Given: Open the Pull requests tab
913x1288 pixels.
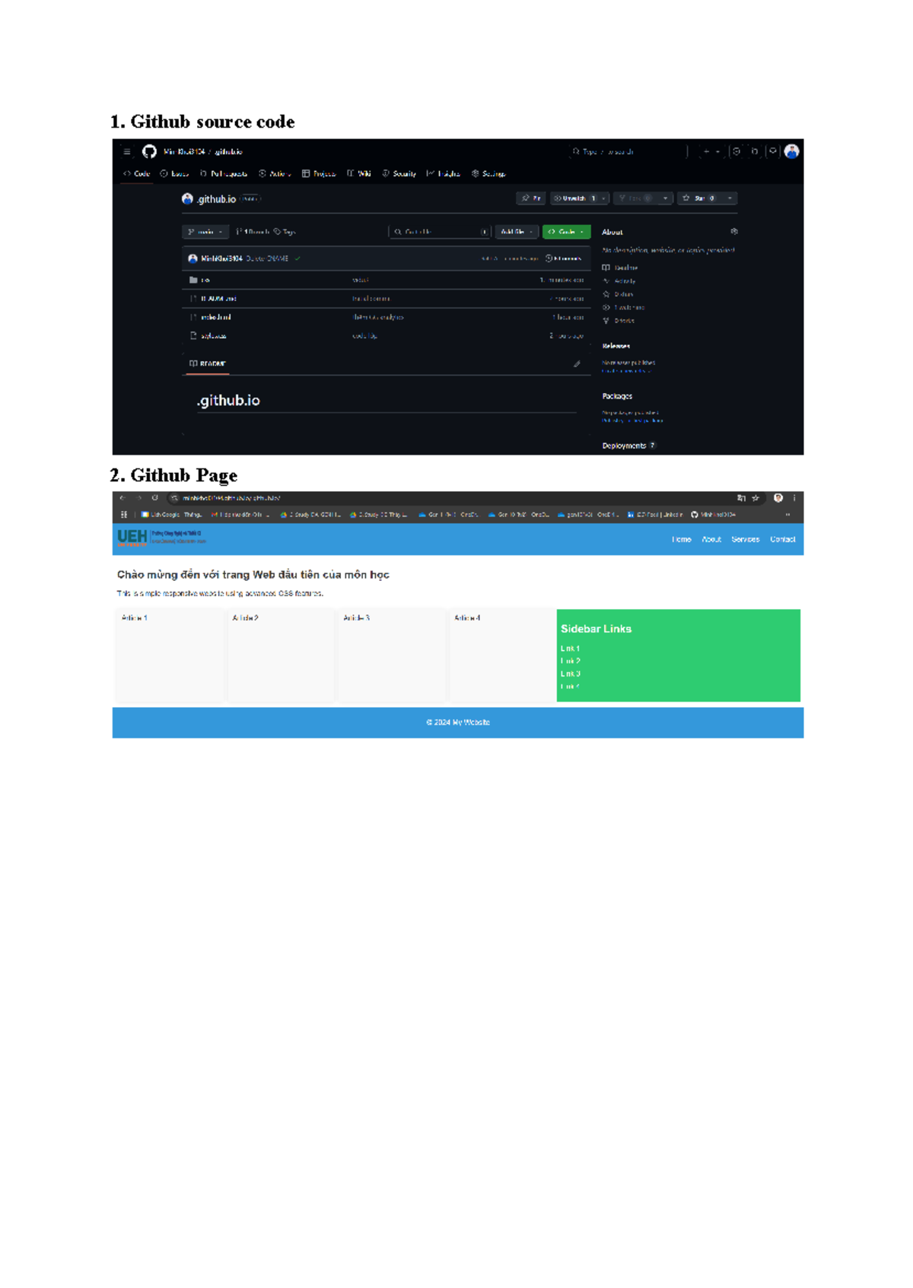Looking at the screenshot, I should pos(224,173).
